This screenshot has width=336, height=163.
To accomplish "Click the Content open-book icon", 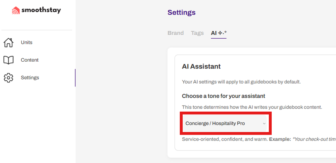I will 8,60.
